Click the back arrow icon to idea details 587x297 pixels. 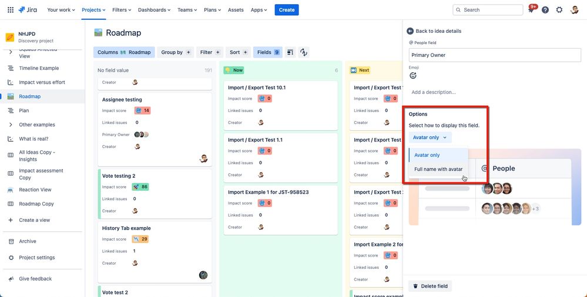pyautogui.click(x=410, y=31)
